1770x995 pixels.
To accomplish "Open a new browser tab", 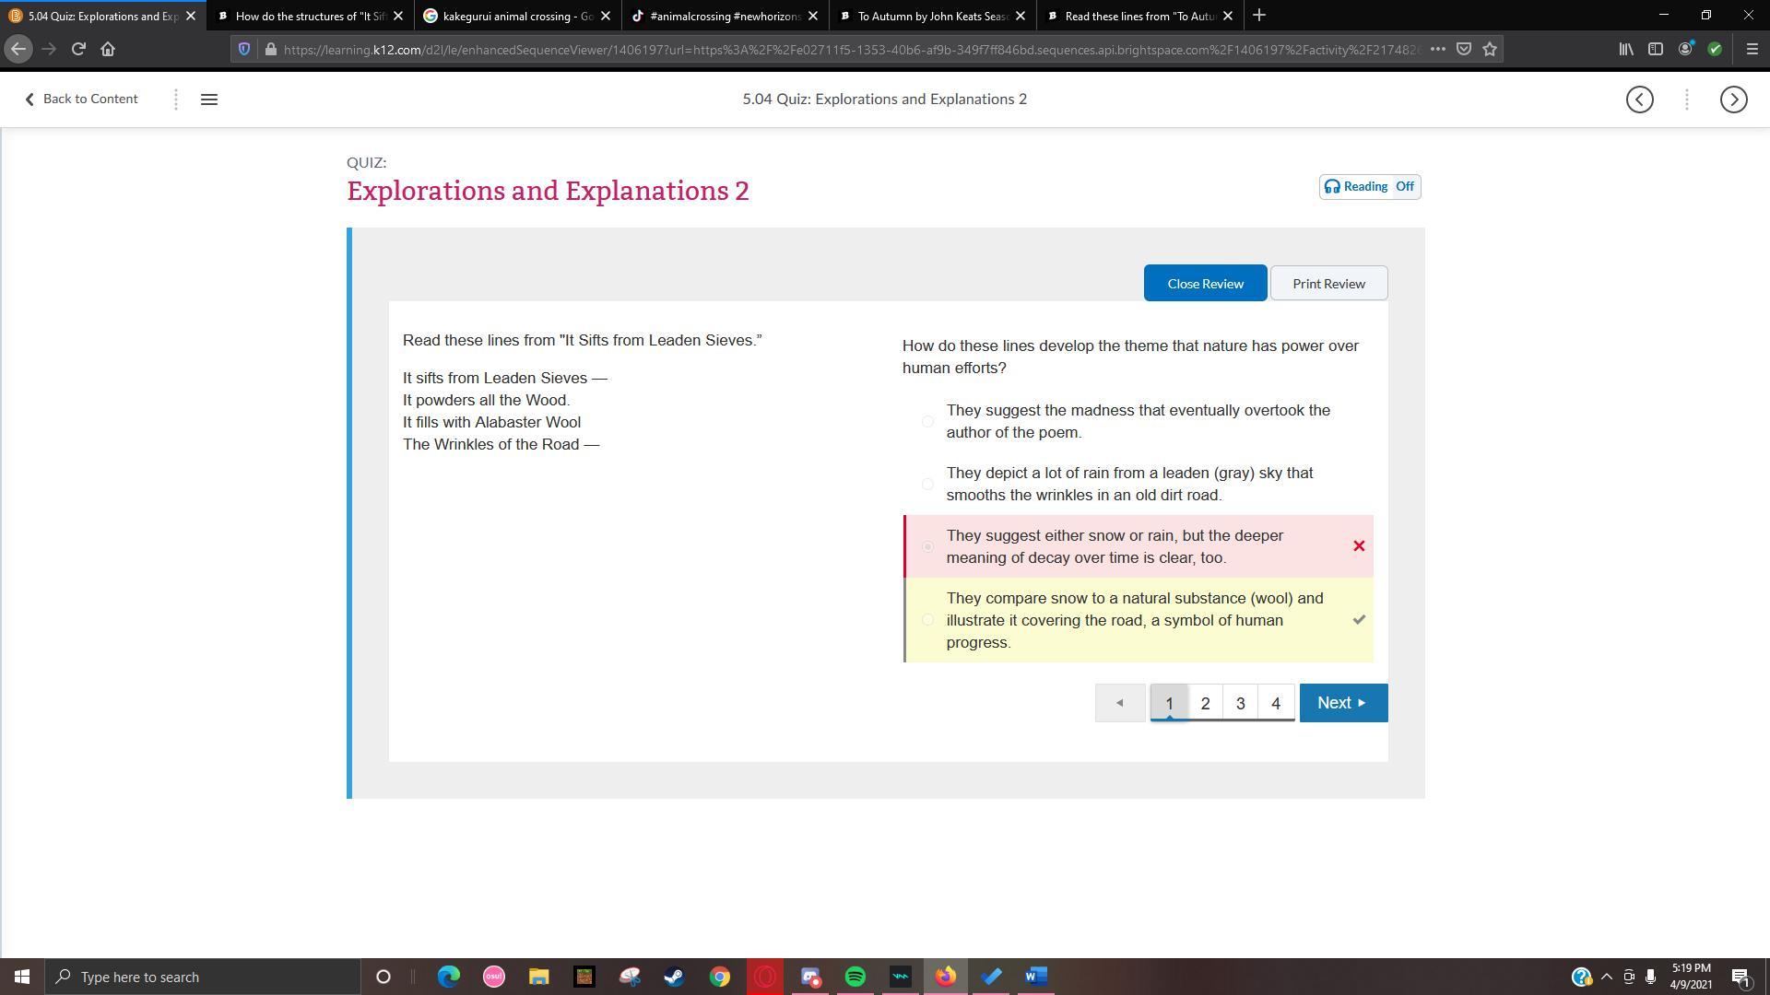I will click(x=1259, y=16).
